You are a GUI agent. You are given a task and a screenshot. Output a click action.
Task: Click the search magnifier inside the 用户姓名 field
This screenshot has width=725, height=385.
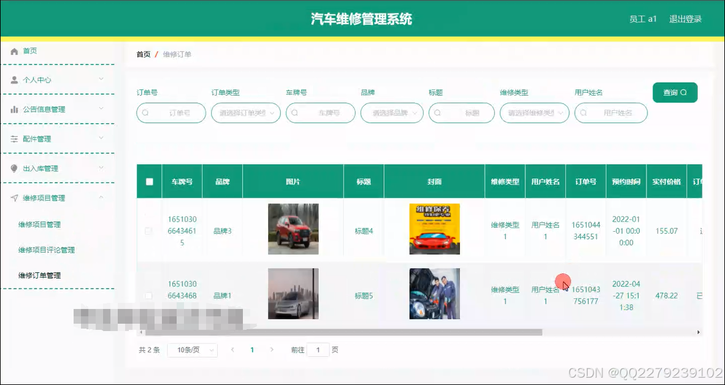click(x=585, y=113)
